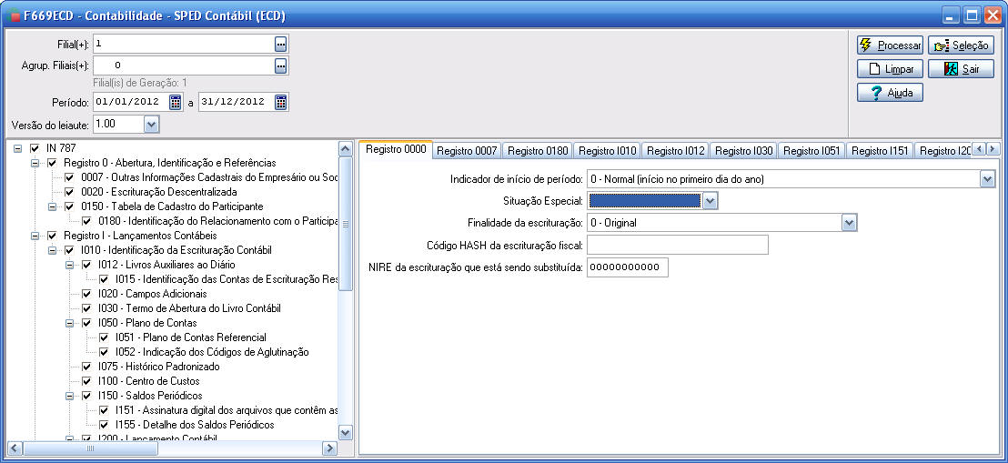1008x463 pixels.
Task: Open Filial lookup ellipsis button
Action: (x=281, y=44)
